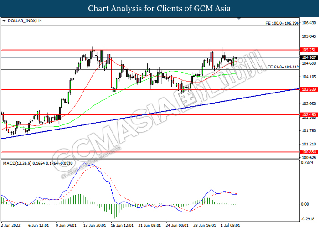Click the 102.450 red price label
This screenshot has width=319, height=228.
pos(309,115)
